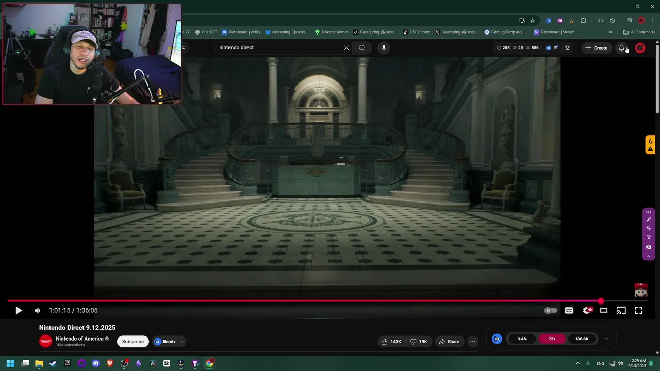Cast video to a TV device
Screen dimensions: 660x371
point(621,310)
